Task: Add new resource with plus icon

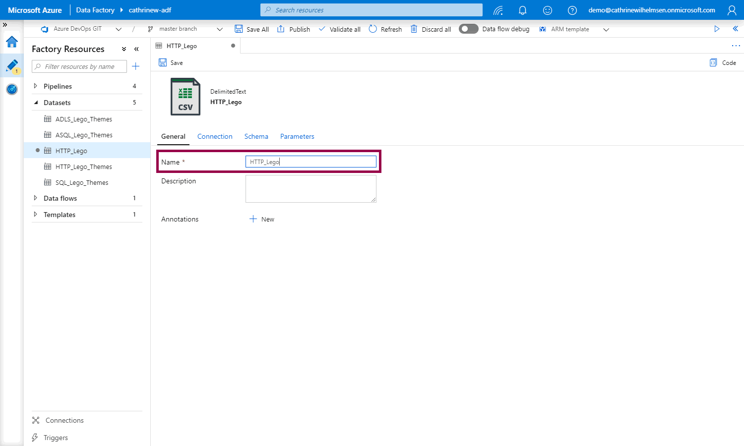Action: pos(136,66)
